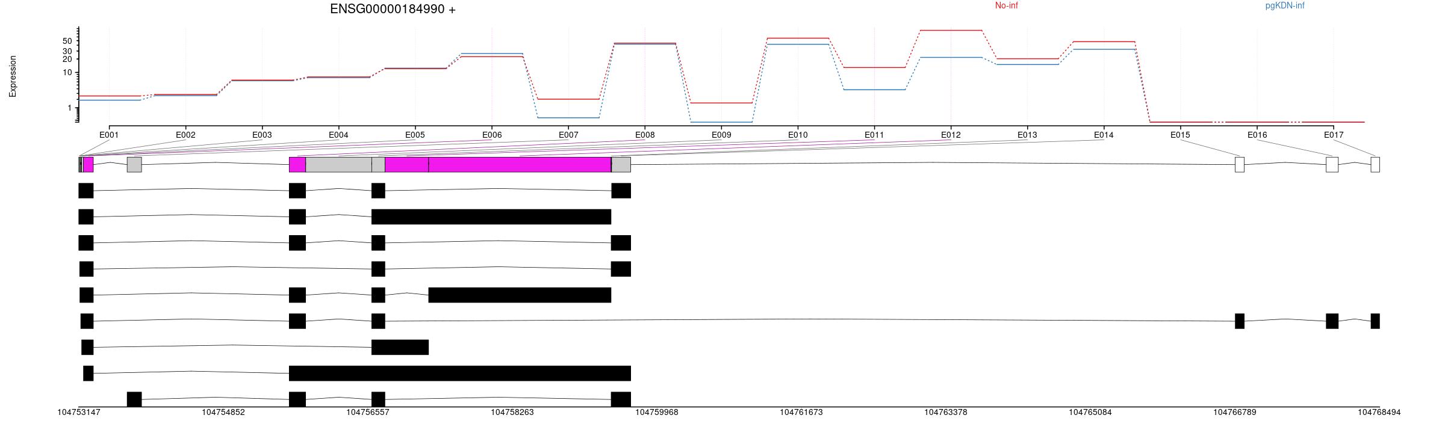Click exon label E008
The width and height of the screenshot is (1445, 421).
[645, 135]
